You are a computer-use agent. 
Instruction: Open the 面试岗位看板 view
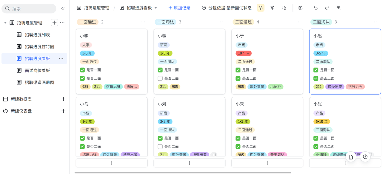click(37, 70)
